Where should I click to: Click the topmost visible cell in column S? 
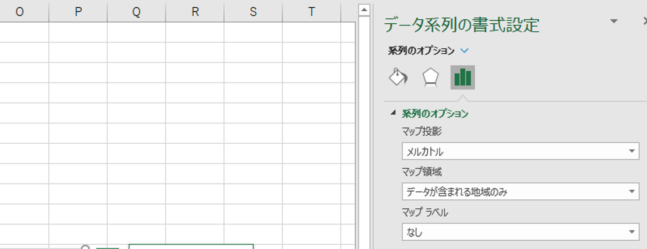tap(253, 32)
